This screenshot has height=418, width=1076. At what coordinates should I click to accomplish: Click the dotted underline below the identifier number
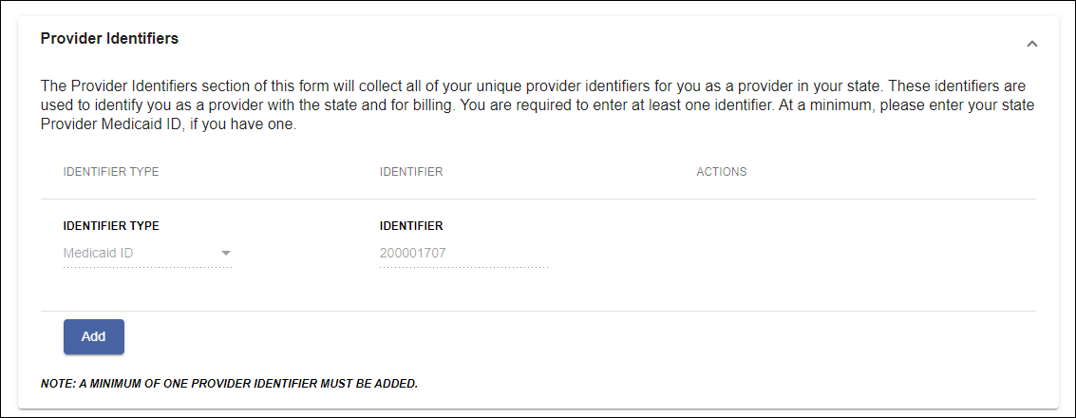[463, 268]
